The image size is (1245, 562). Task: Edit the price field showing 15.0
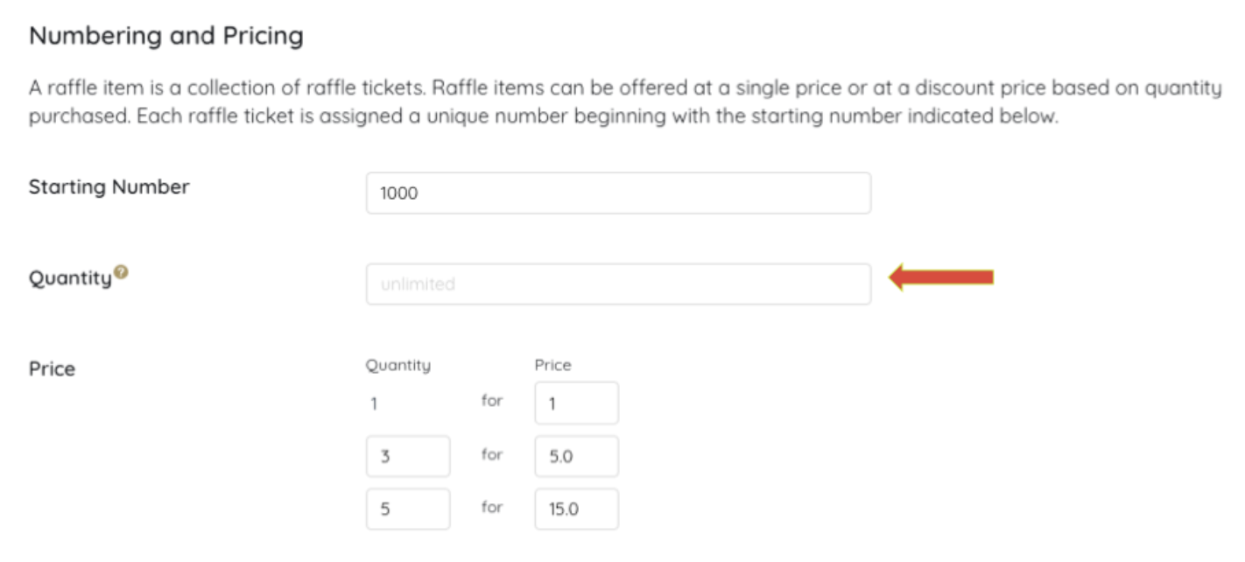576,509
